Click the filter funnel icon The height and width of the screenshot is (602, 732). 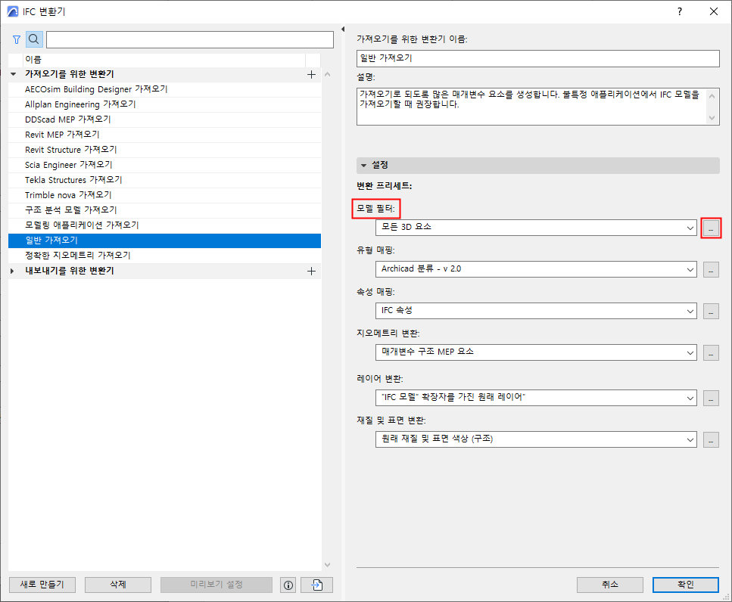coord(17,39)
